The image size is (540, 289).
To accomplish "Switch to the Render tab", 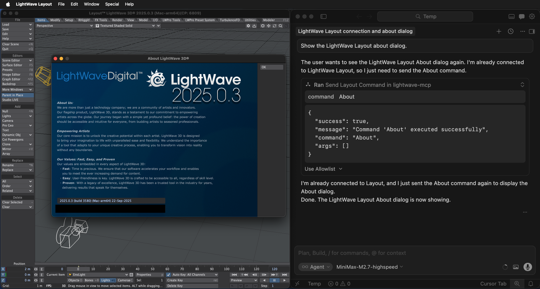I will pos(117,20).
